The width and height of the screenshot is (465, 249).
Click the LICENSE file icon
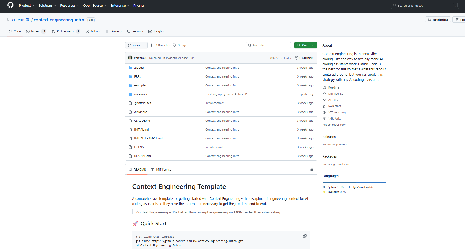click(130, 147)
